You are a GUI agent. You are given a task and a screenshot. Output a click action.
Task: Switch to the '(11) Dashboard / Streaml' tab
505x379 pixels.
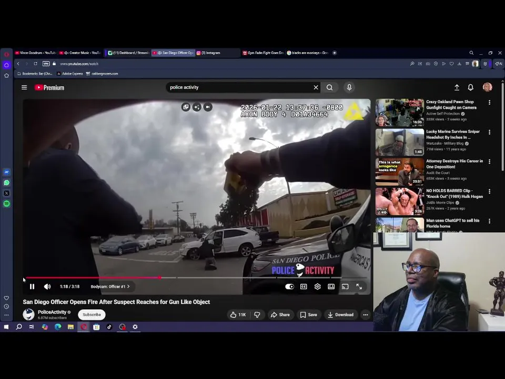(128, 53)
